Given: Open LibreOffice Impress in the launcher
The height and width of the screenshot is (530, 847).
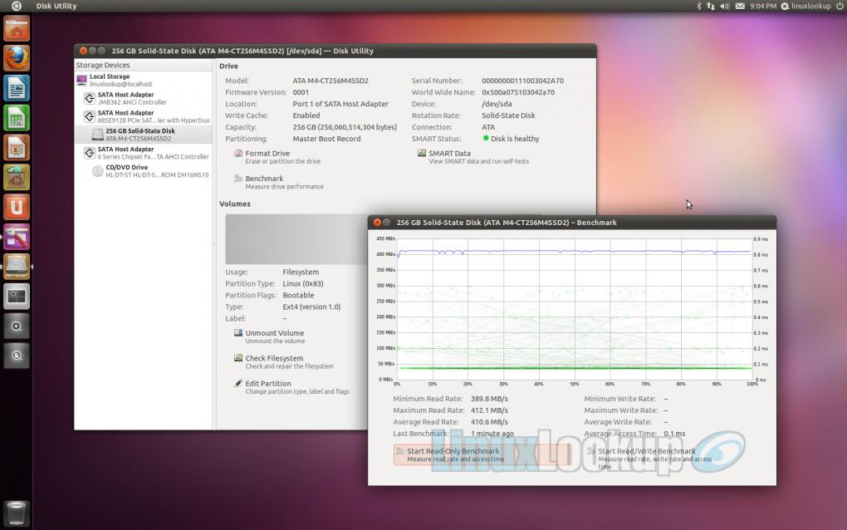Looking at the screenshot, I should [x=17, y=148].
